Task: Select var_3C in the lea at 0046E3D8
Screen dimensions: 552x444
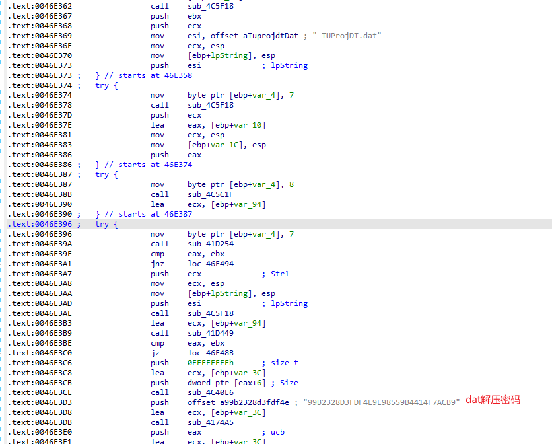Action: 248,412
